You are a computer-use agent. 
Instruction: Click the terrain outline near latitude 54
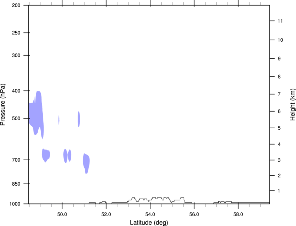click(152, 201)
